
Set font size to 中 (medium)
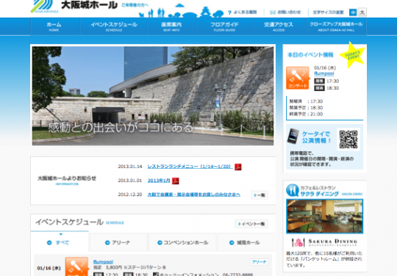tap(353, 12)
